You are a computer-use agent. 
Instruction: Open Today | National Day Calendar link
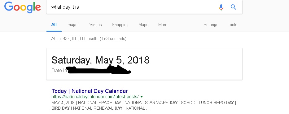pos(90,91)
